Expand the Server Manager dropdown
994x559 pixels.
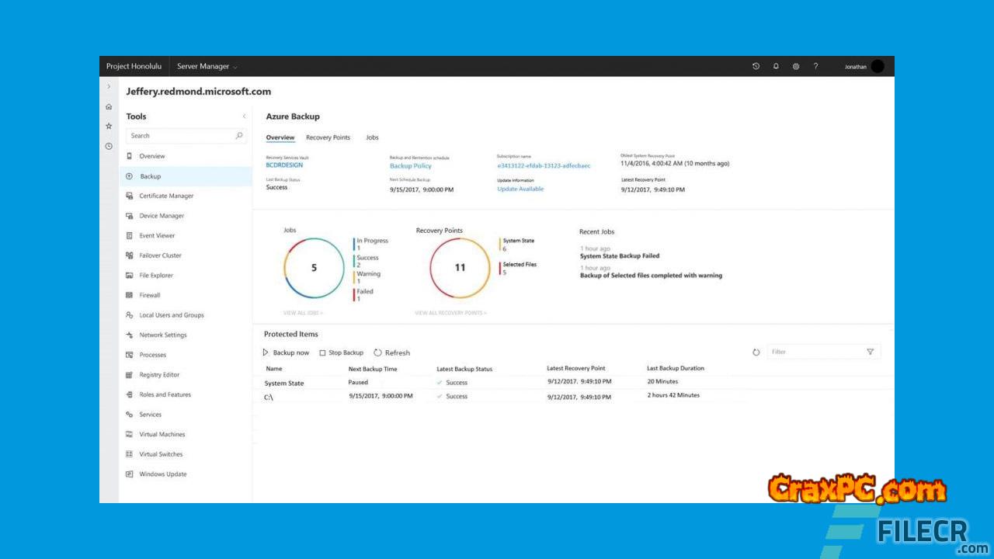[x=207, y=67]
